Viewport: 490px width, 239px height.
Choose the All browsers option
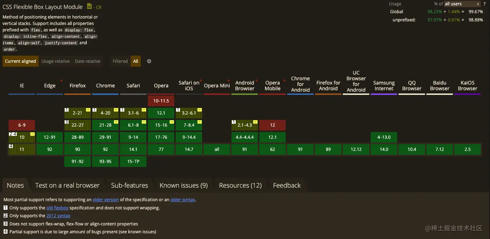(136, 61)
